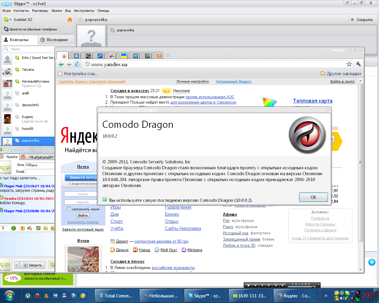This screenshot has height=303, width=379.
Task: Select the Evgeniy contact in Skype
Action: 28,119
